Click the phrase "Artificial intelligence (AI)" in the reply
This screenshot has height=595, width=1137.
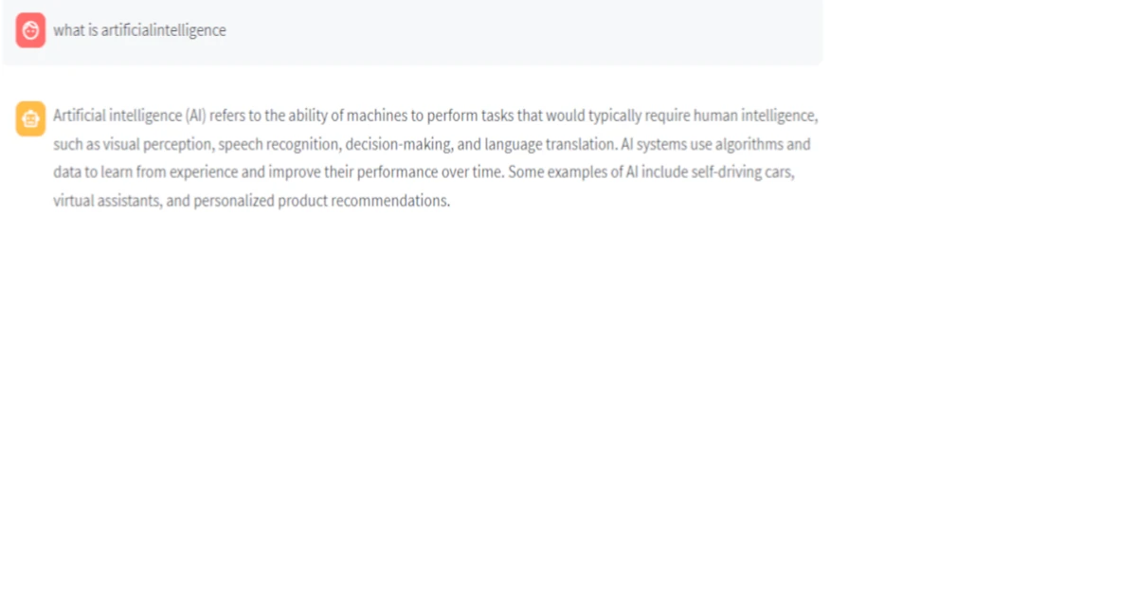(130, 117)
